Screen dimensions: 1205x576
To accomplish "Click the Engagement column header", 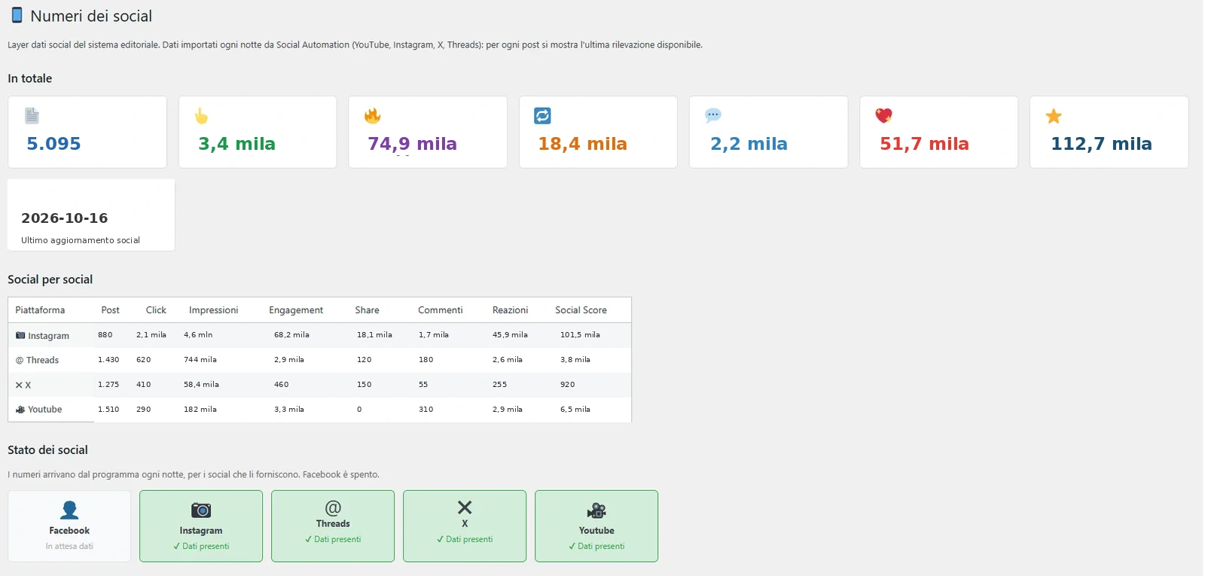I will tap(296, 310).
